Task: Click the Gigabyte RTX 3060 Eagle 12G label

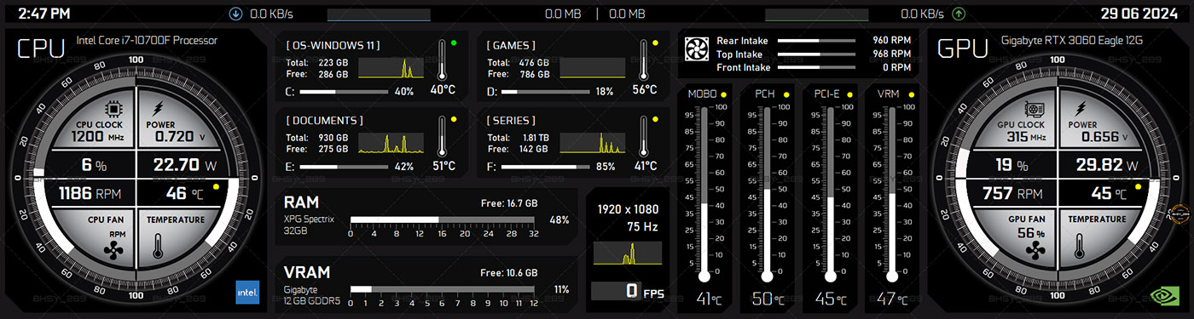Action: (x=1071, y=40)
